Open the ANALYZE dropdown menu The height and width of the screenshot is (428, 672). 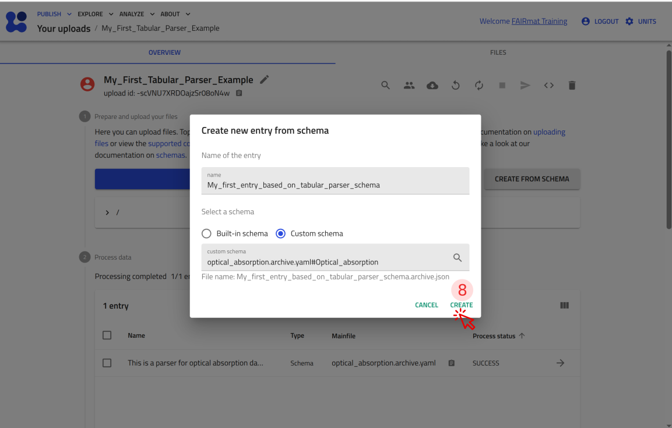pos(137,14)
